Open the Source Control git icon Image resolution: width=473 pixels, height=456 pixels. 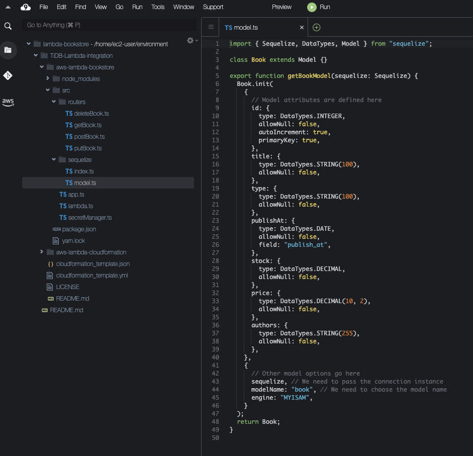(8, 75)
